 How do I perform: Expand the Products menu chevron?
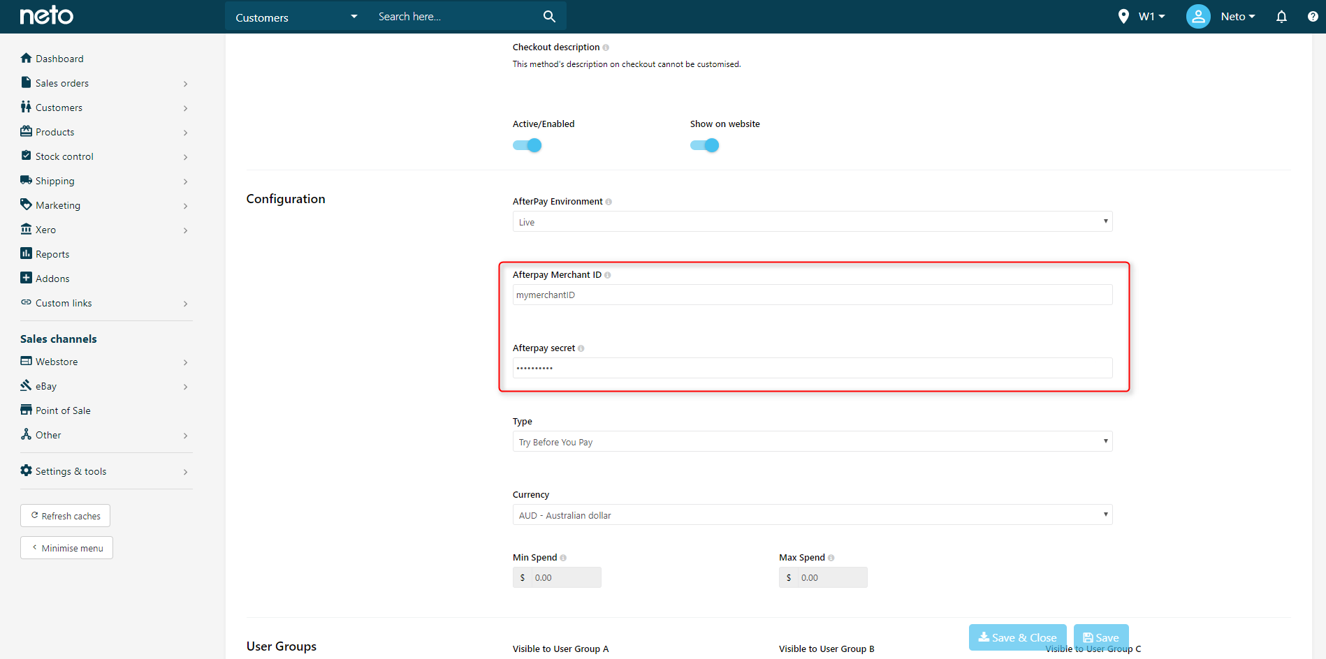point(185,133)
